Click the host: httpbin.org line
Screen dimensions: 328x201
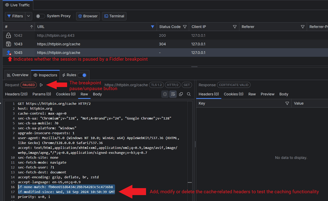pyautogui.click(x=35, y=109)
